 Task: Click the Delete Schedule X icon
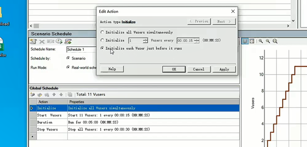(42, 42)
